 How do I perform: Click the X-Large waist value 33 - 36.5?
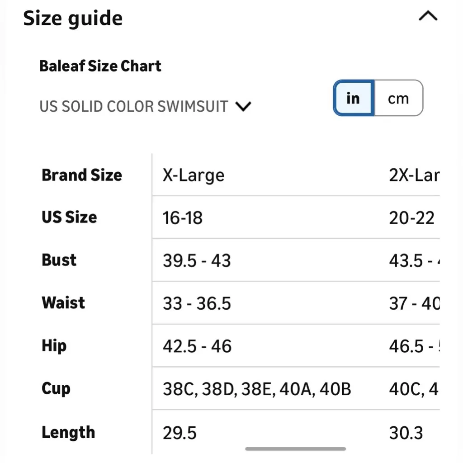point(197,303)
